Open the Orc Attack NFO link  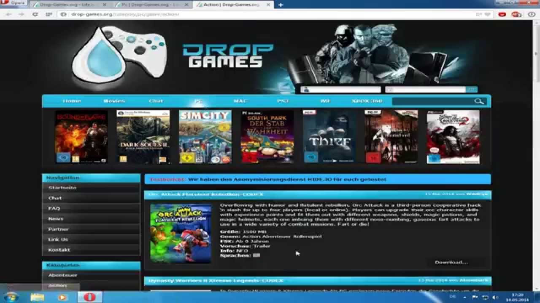243,251
